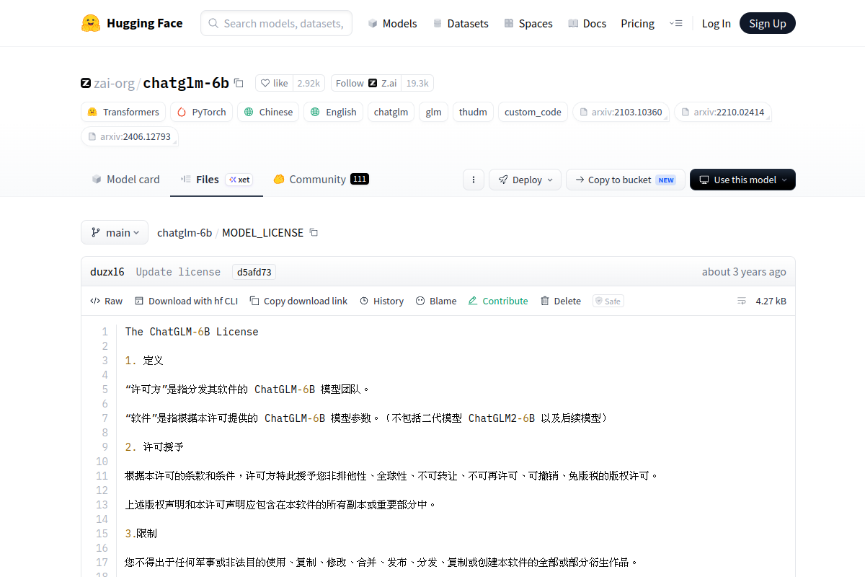Click the about 3 years ago timestamp

click(744, 272)
